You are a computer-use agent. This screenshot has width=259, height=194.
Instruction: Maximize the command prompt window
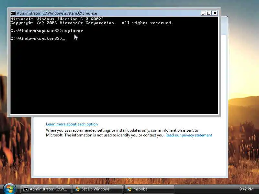(209, 13)
